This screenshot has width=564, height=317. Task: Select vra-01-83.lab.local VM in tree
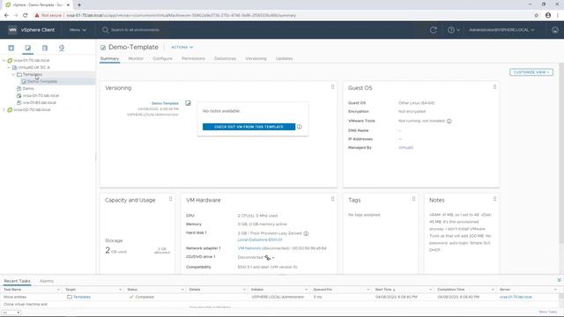pos(39,102)
